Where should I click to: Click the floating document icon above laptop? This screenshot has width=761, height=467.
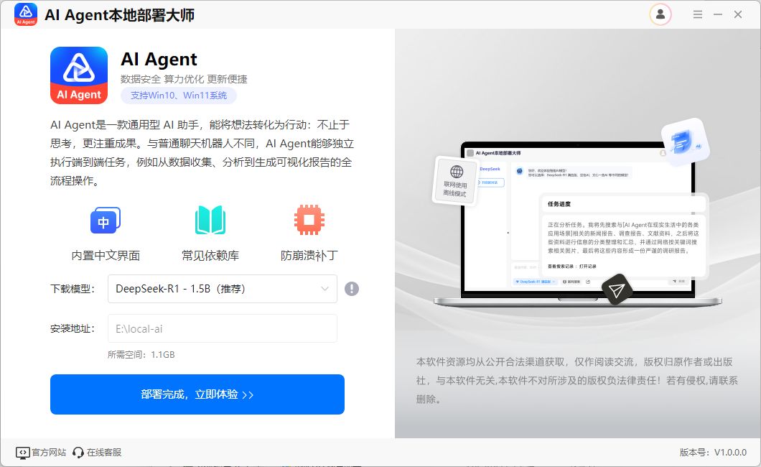[684, 142]
